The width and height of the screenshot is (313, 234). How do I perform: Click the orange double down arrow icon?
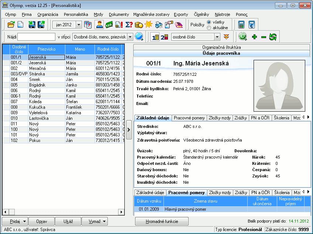(x=226, y=37)
